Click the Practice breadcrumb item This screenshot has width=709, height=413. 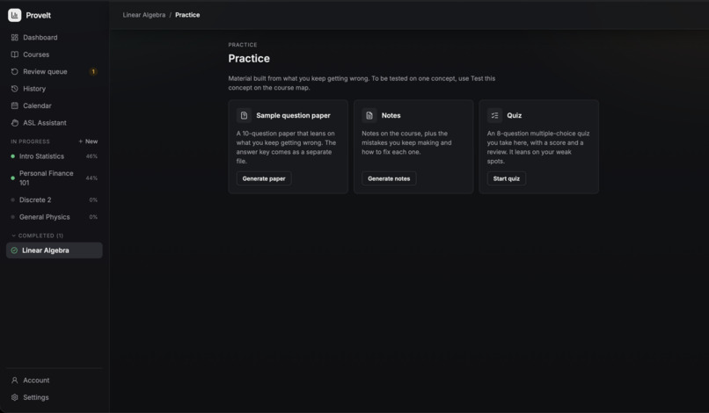coord(187,15)
